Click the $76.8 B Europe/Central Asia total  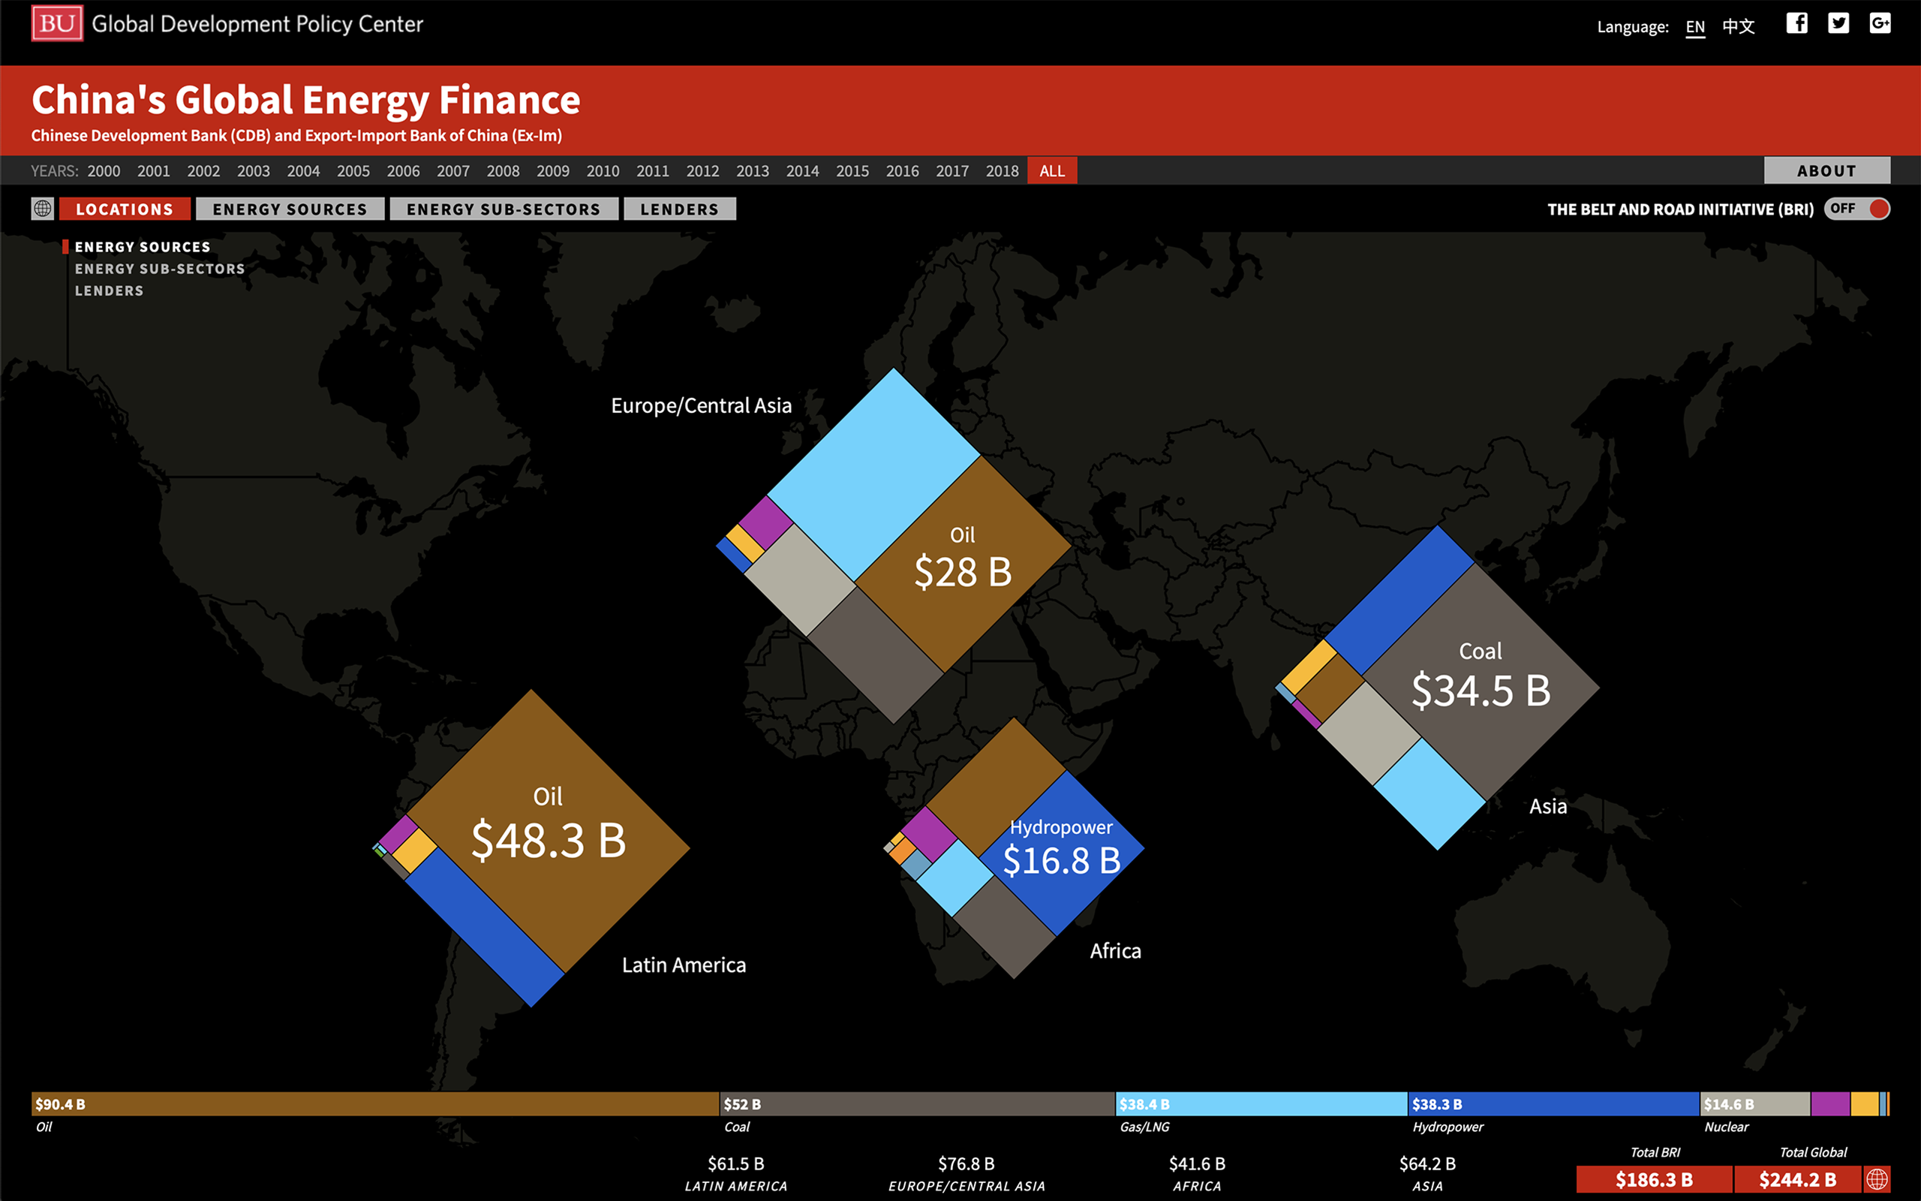(x=966, y=1174)
